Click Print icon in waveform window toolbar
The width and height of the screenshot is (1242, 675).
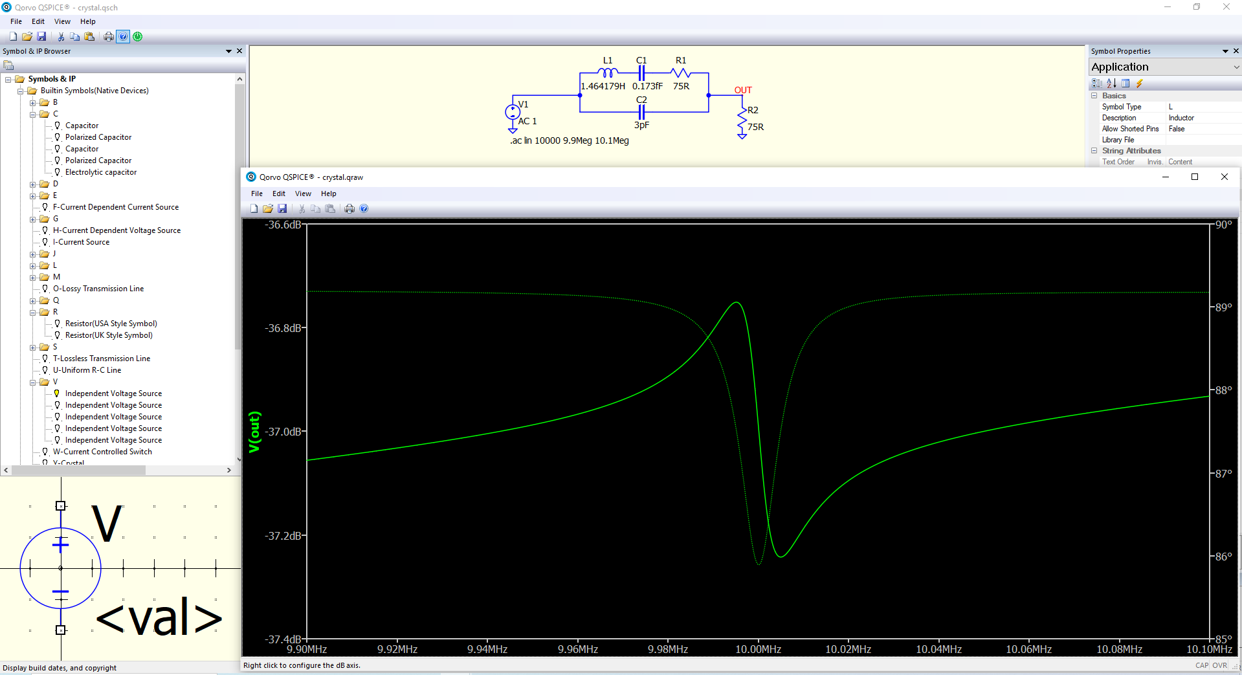tap(349, 208)
